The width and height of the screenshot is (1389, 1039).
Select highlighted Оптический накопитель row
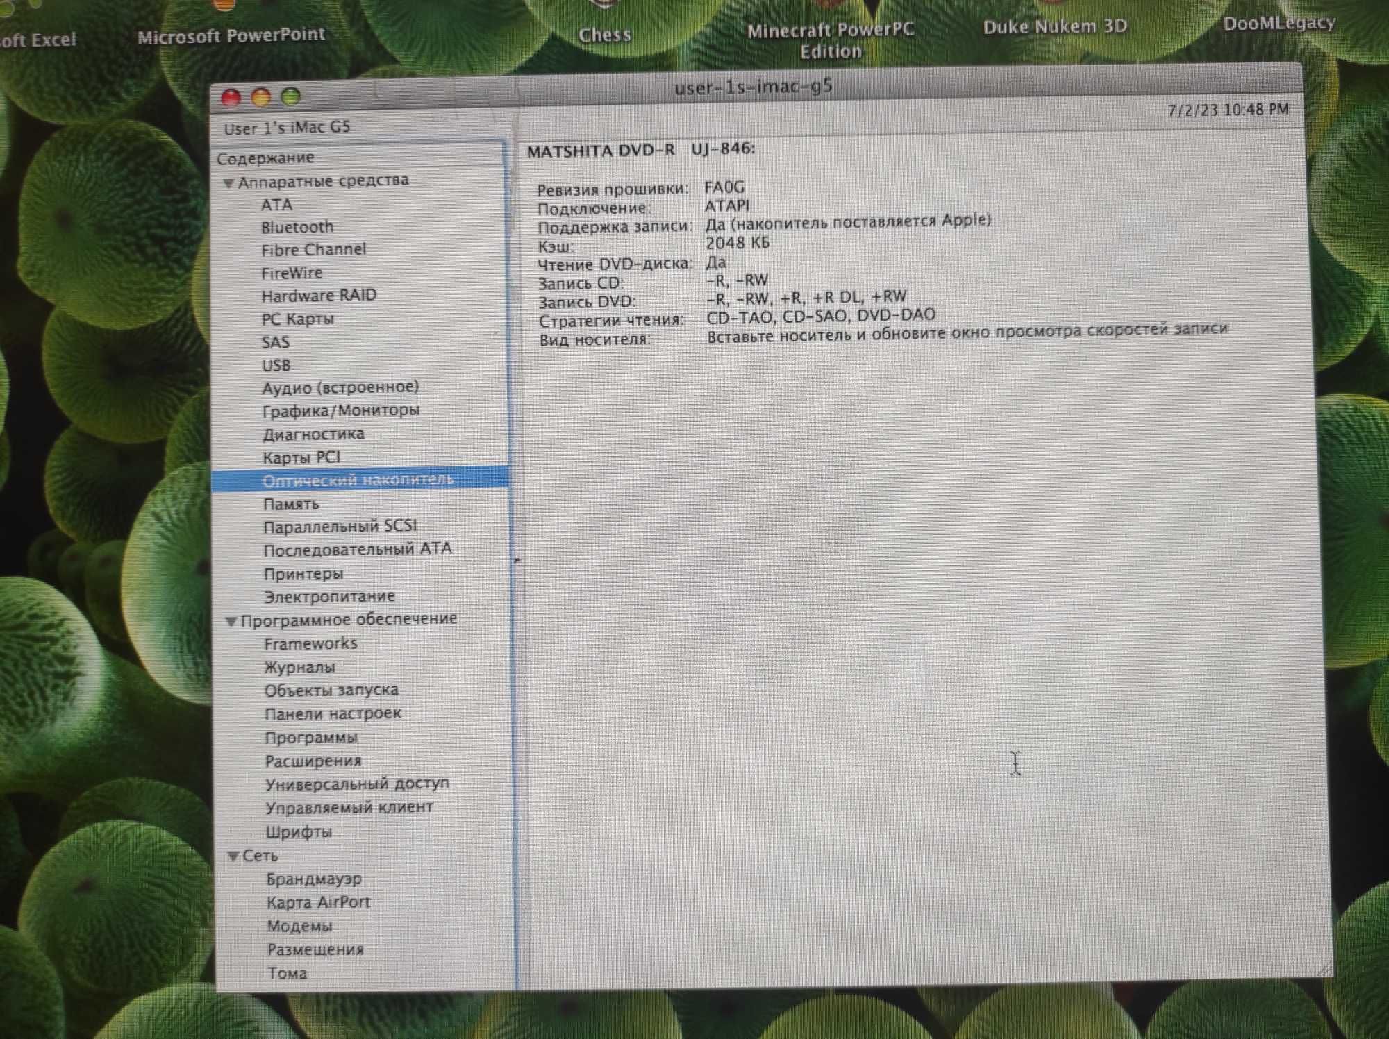coord(360,479)
